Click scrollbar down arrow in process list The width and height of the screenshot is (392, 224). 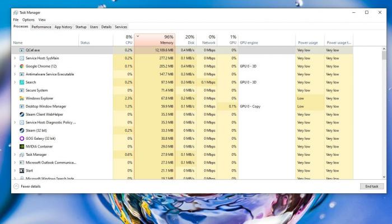click(x=384, y=177)
